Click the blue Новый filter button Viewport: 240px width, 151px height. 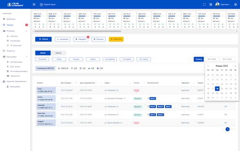click(43, 39)
